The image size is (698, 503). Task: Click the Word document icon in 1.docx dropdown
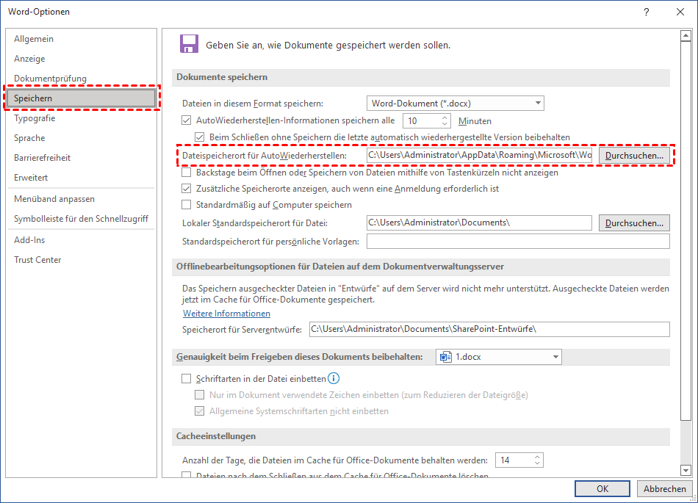(x=445, y=357)
